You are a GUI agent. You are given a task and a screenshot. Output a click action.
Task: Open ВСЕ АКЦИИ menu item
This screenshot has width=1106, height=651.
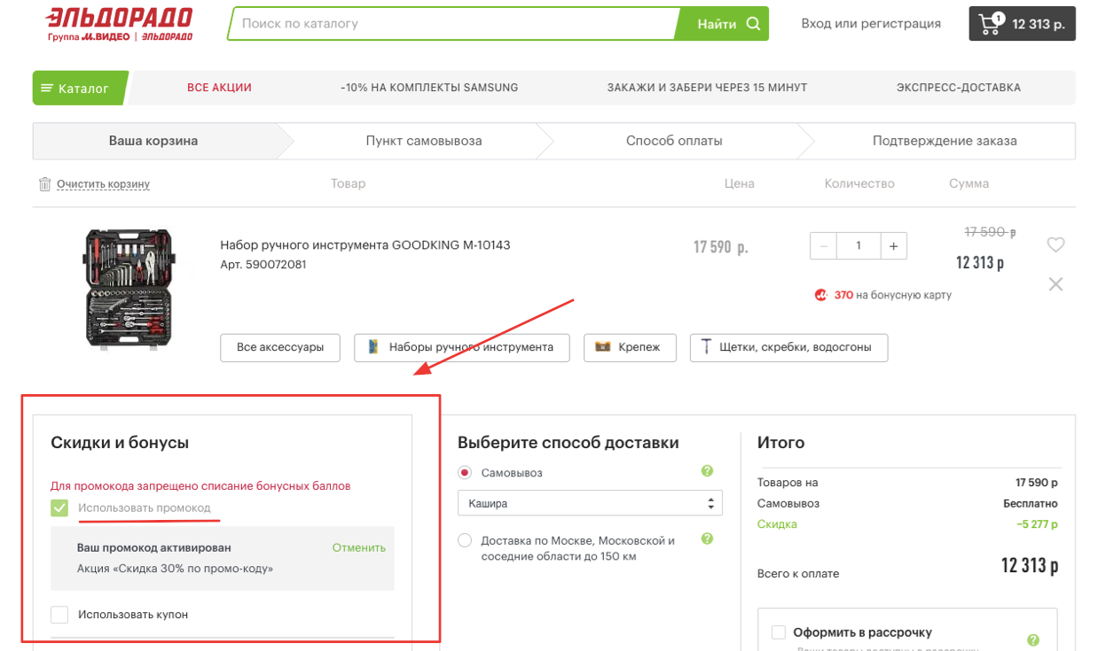(219, 88)
